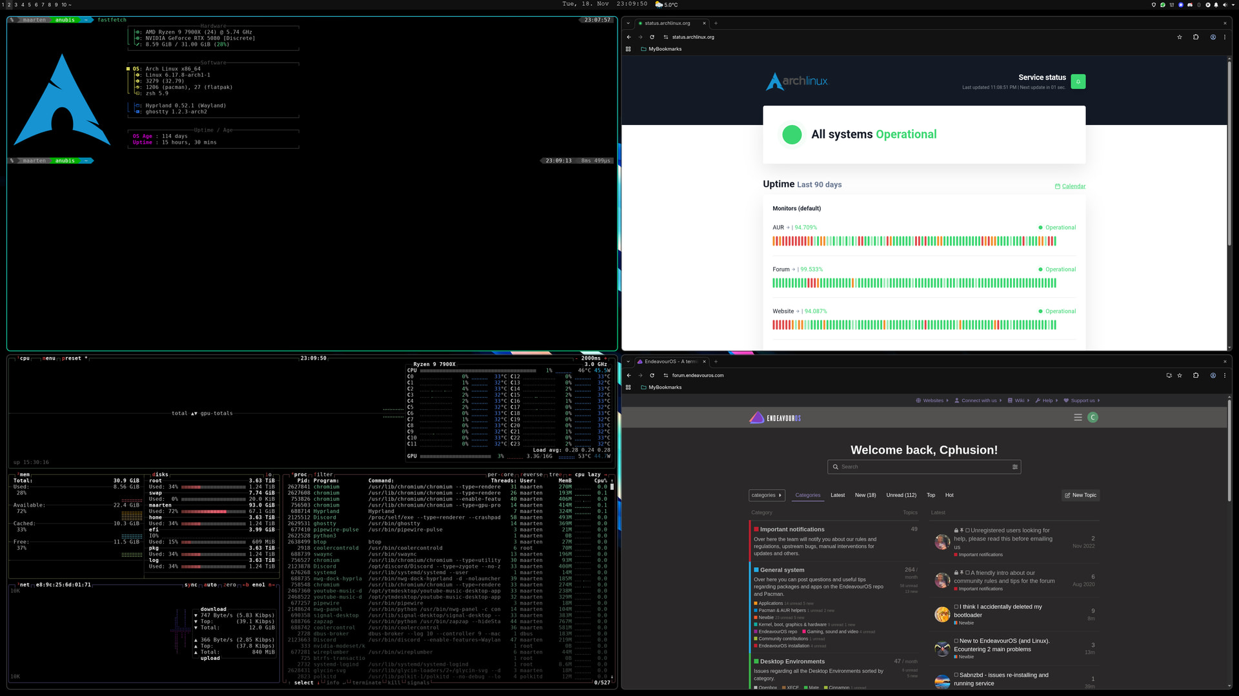The height and width of the screenshot is (696, 1239).
Task: Open the Calendar link on Arch status page
Action: coord(1073,187)
